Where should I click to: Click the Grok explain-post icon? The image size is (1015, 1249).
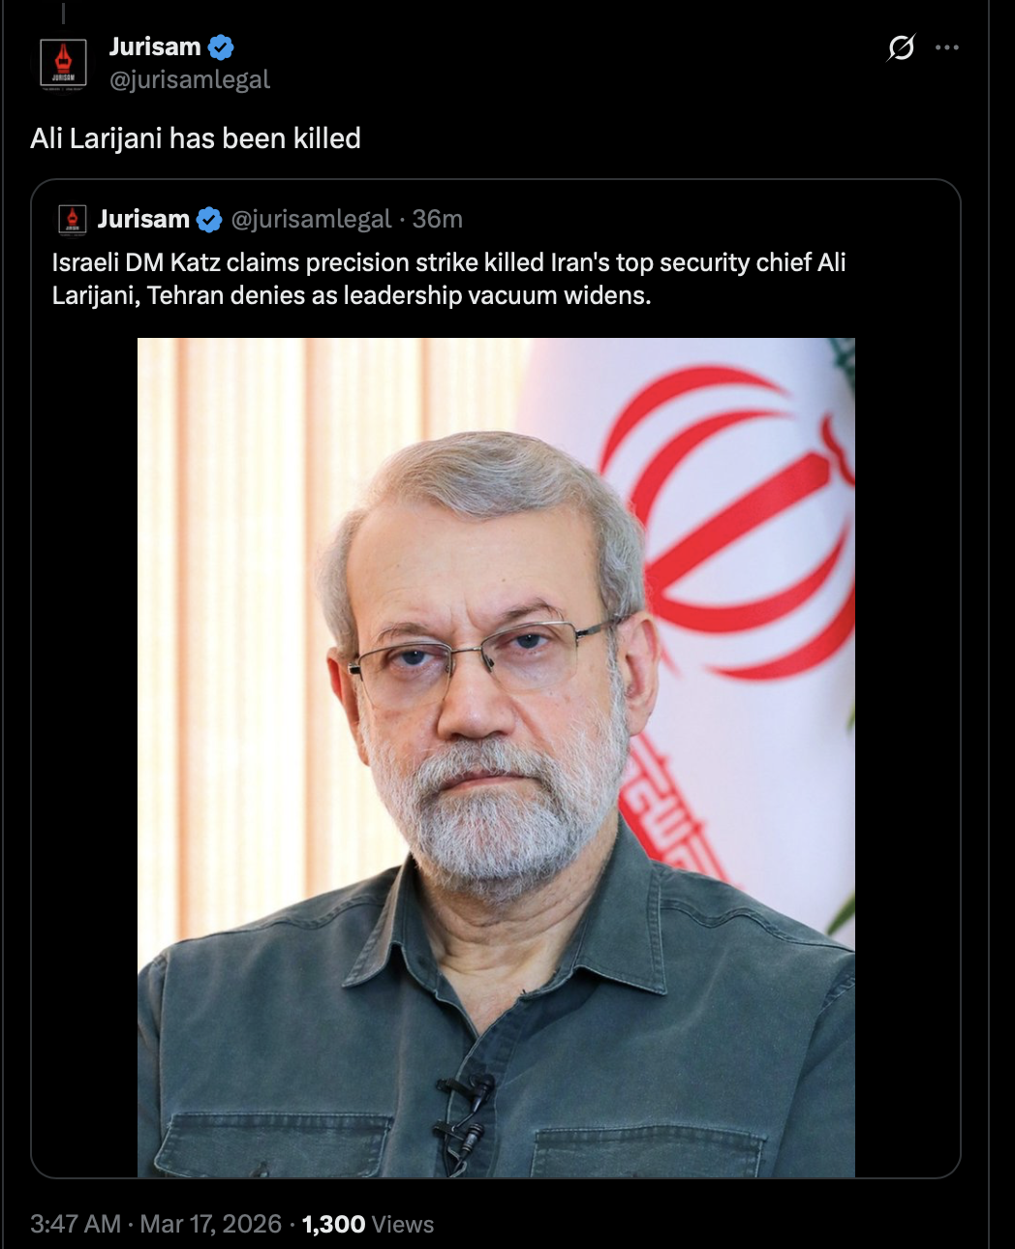[901, 46]
